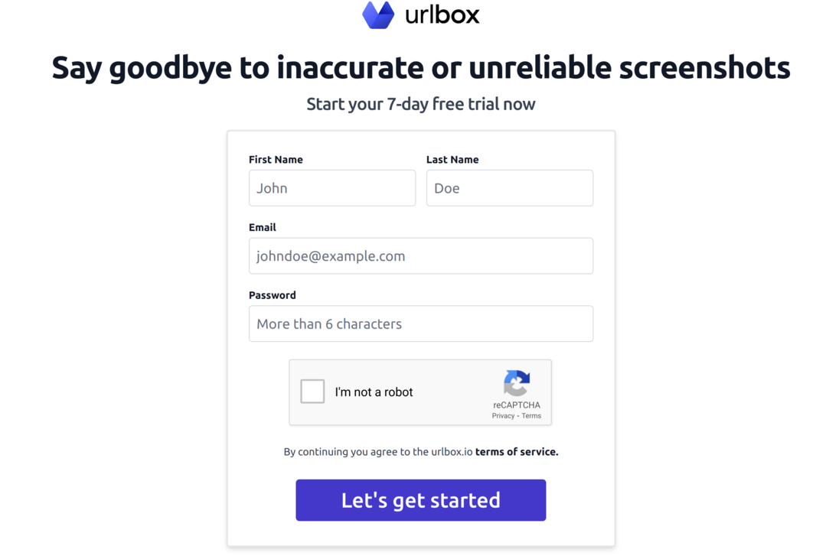826x559 pixels.
Task: Click the "I'm not a robot" text
Action: pos(374,392)
